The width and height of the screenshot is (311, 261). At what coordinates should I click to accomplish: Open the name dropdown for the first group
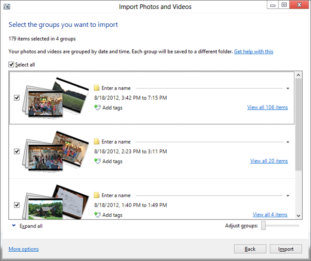point(288,89)
